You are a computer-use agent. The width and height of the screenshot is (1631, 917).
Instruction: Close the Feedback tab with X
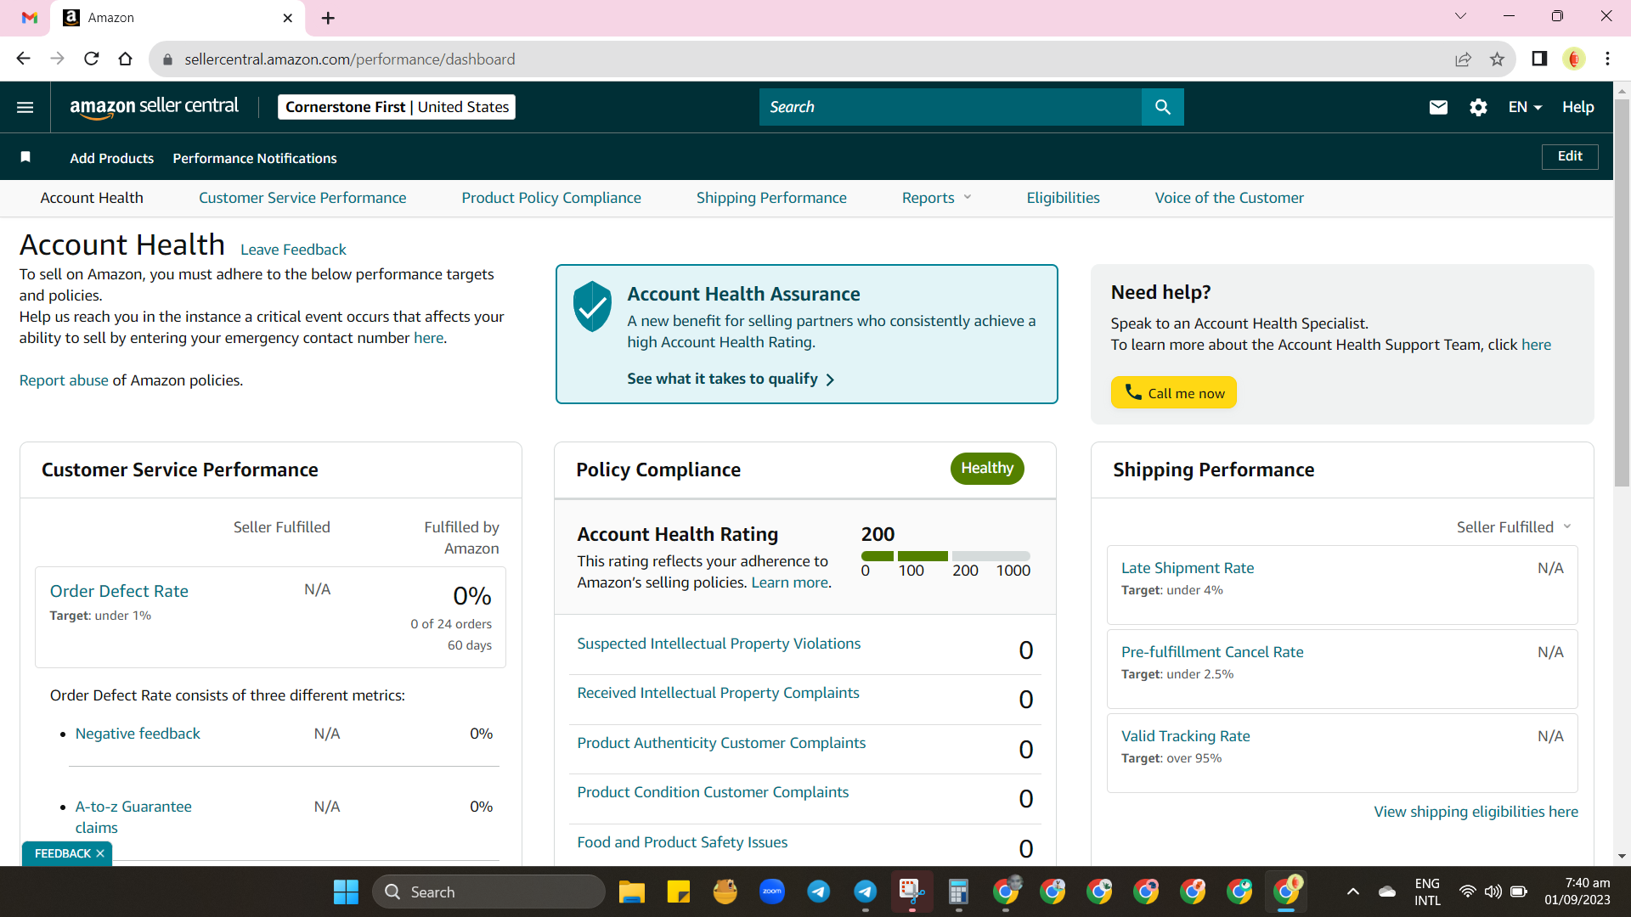(x=100, y=853)
